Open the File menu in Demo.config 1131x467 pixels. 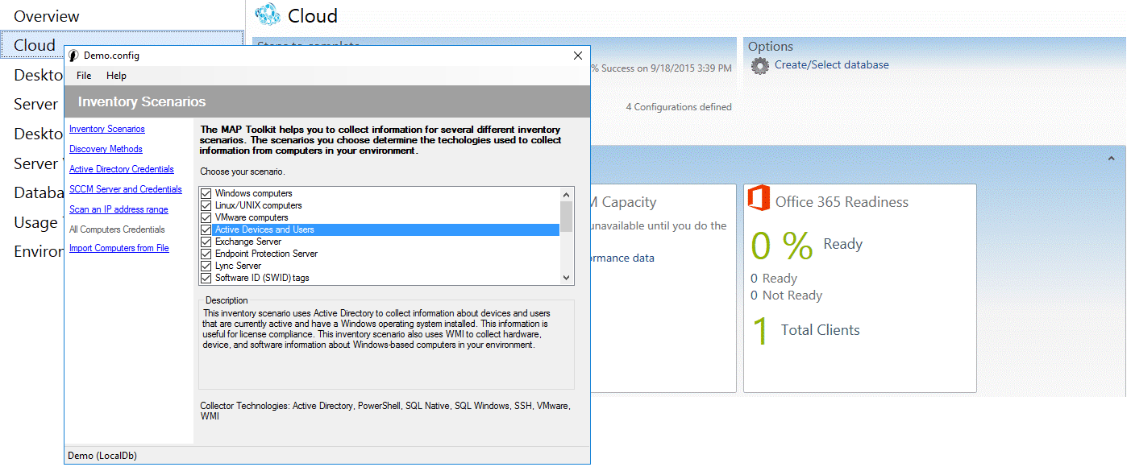click(x=84, y=76)
